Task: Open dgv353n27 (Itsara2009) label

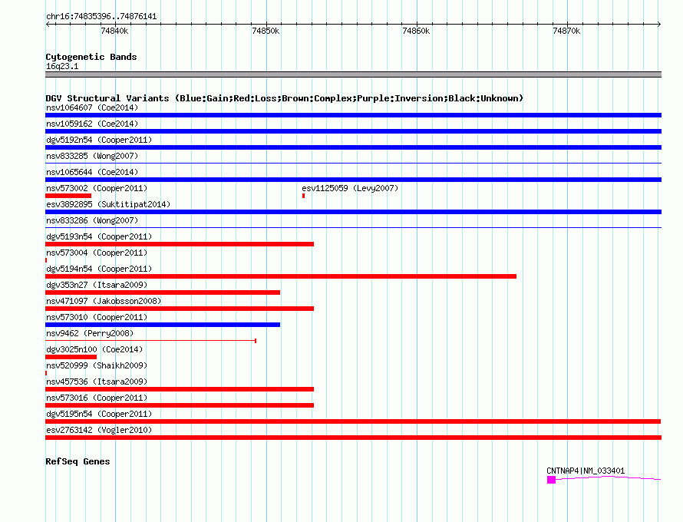Action: [x=97, y=285]
